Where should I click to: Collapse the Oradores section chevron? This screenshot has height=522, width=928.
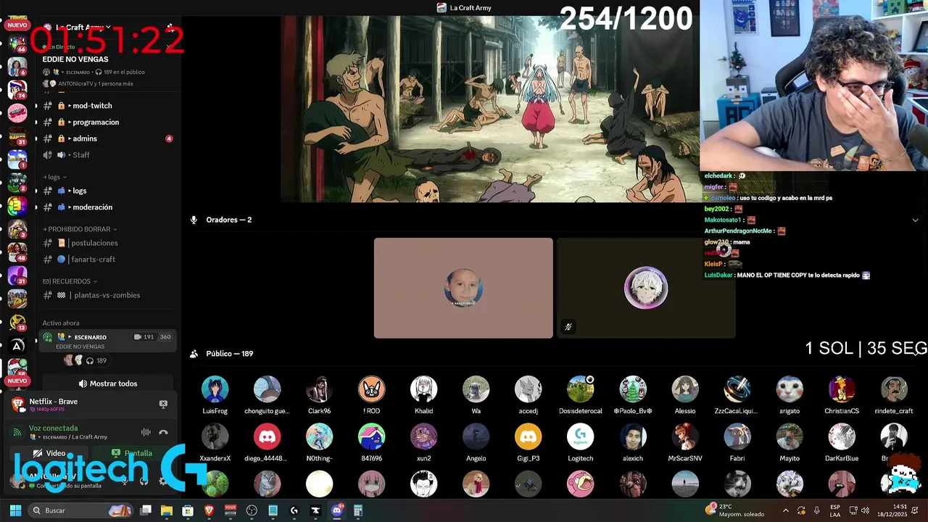point(915,220)
